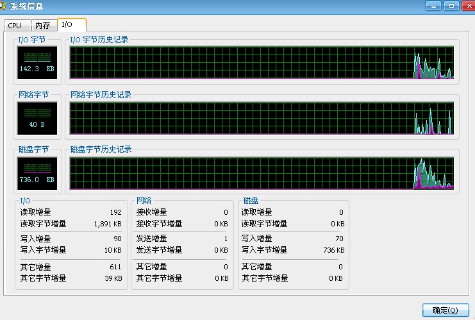Select I/O 其它增量 value 611

[x=115, y=267]
